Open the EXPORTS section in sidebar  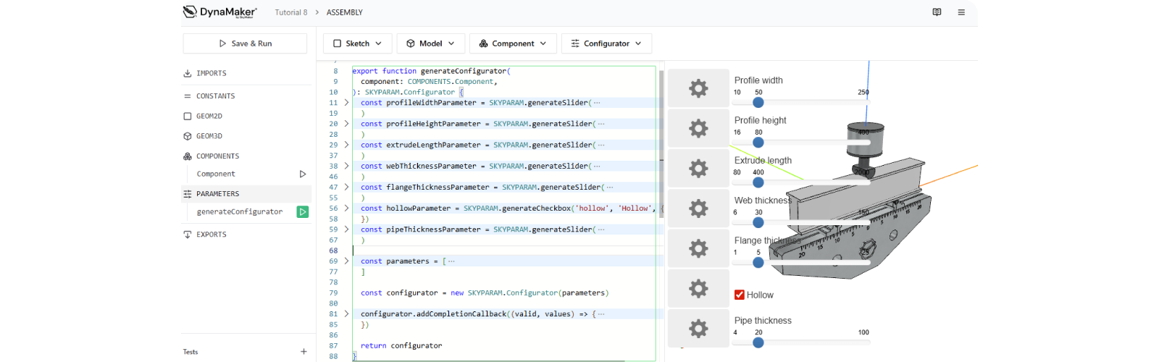click(212, 235)
